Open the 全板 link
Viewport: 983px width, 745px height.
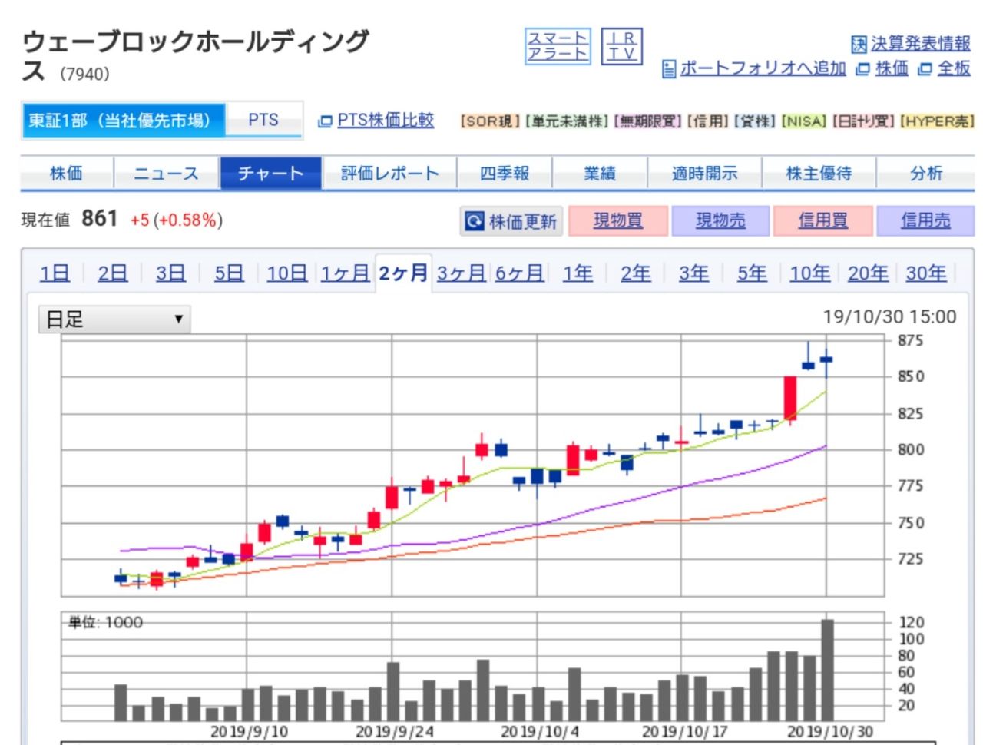pyautogui.click(x=955, y=69)
